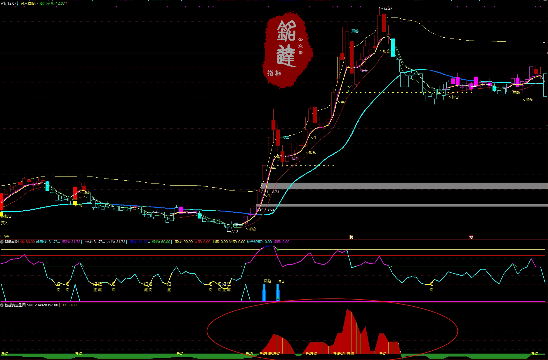Click the 7.13 low price label
The height and width of the screenshot is (360, 548).
pos(234,231)
